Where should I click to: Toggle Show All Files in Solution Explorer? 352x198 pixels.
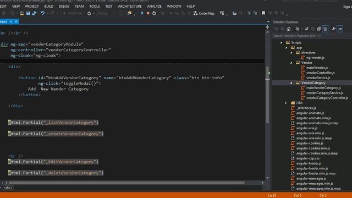tap(325, 29)
